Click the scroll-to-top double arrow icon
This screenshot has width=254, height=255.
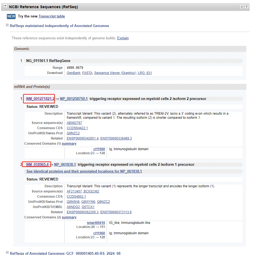(242, 7)
